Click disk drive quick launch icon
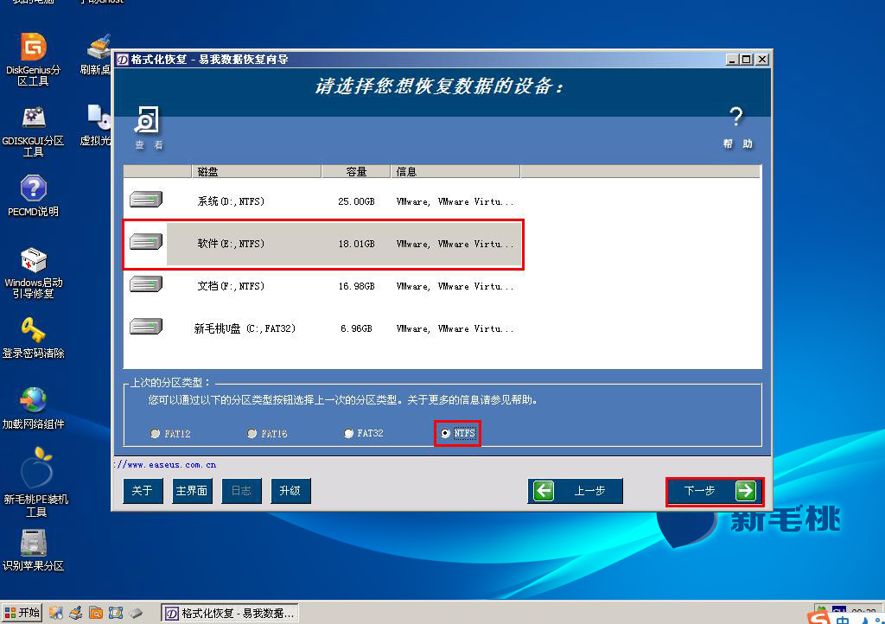Screen dimensions: 885x624 136,613
